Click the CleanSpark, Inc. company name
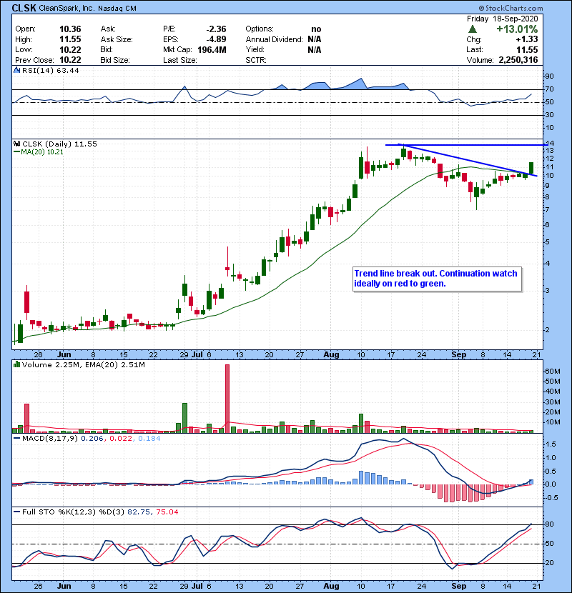572x593 pixels. pyautogui.click(x=66, y=9)
